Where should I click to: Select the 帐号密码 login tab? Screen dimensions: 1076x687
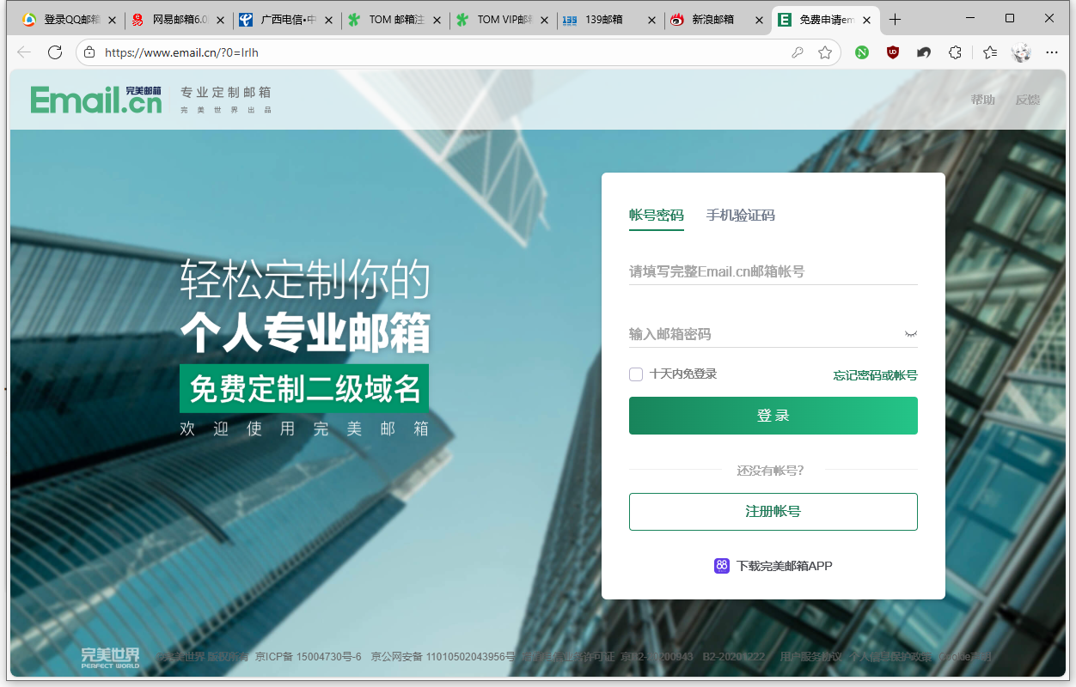coord(656,216)
